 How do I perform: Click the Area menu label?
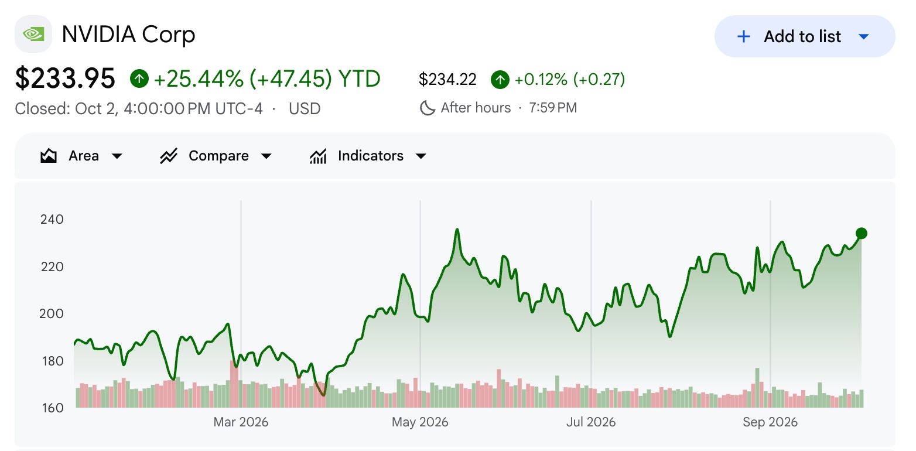click(x=84, y=156)
